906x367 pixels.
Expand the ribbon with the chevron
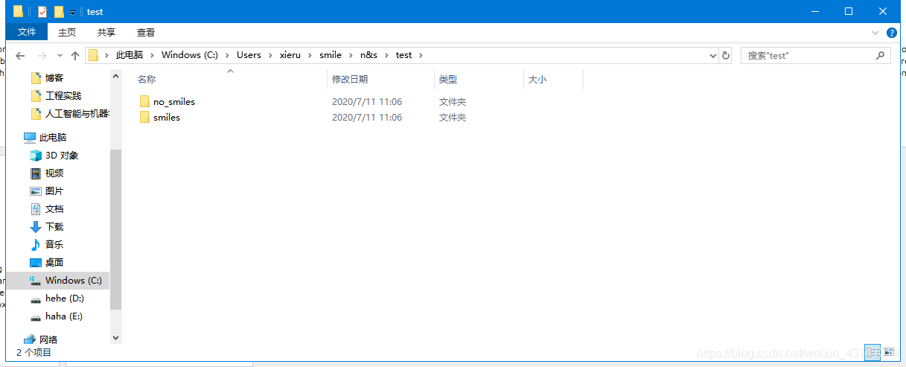(875, 33)
